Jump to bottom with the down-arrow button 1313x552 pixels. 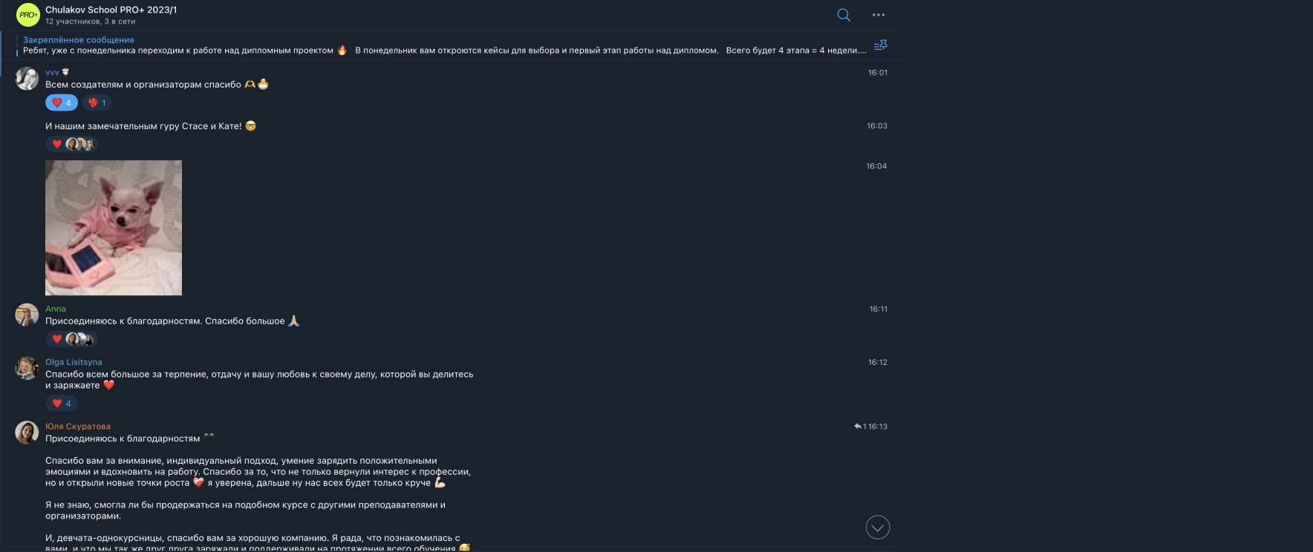pos(878,528)
